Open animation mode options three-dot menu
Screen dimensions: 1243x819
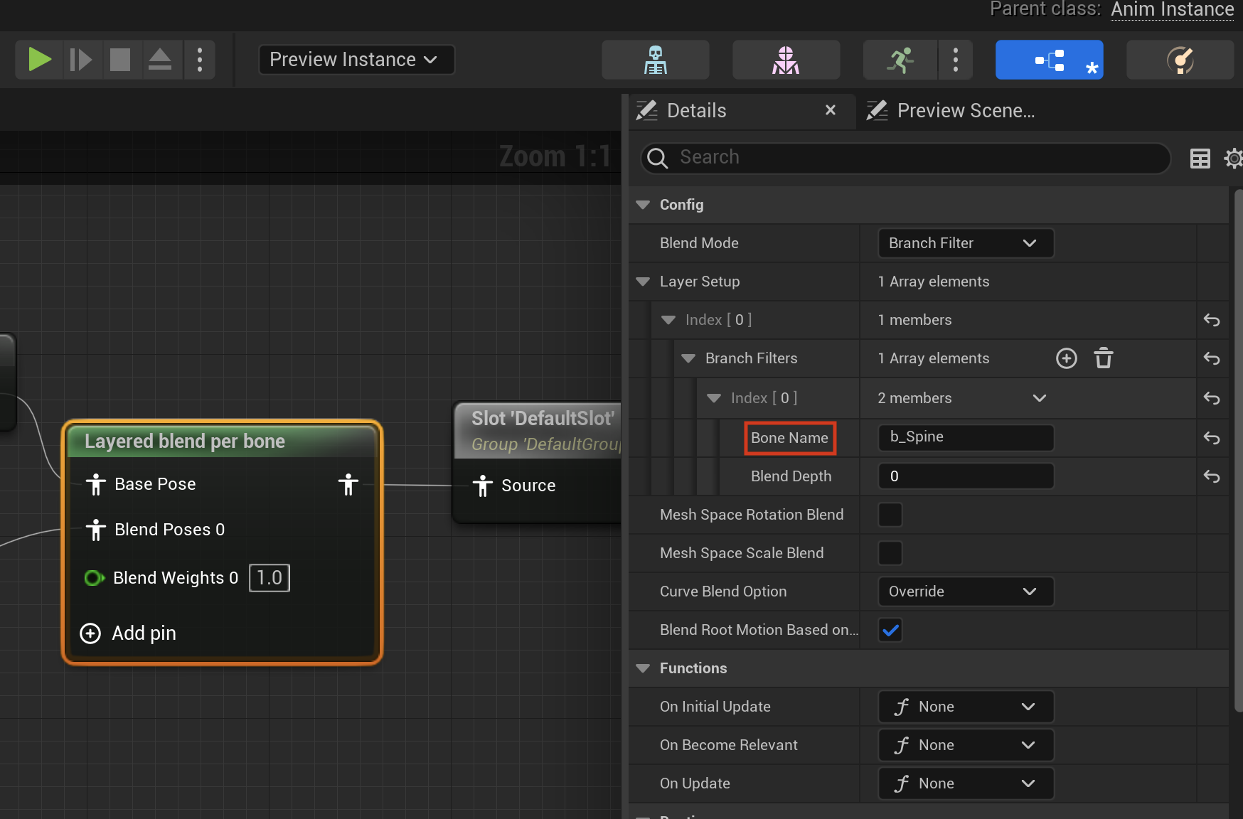pos(956,60)
